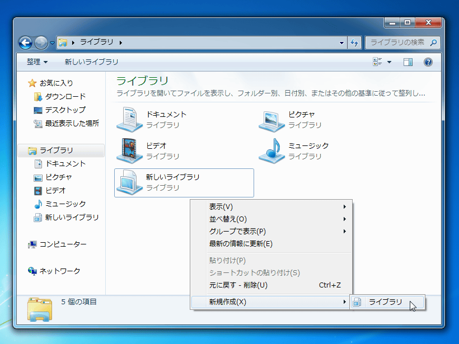The image size is (459, 344).
Task: Open 新しいライブラリ in navigation pane tree
Action: pos(66,218)
